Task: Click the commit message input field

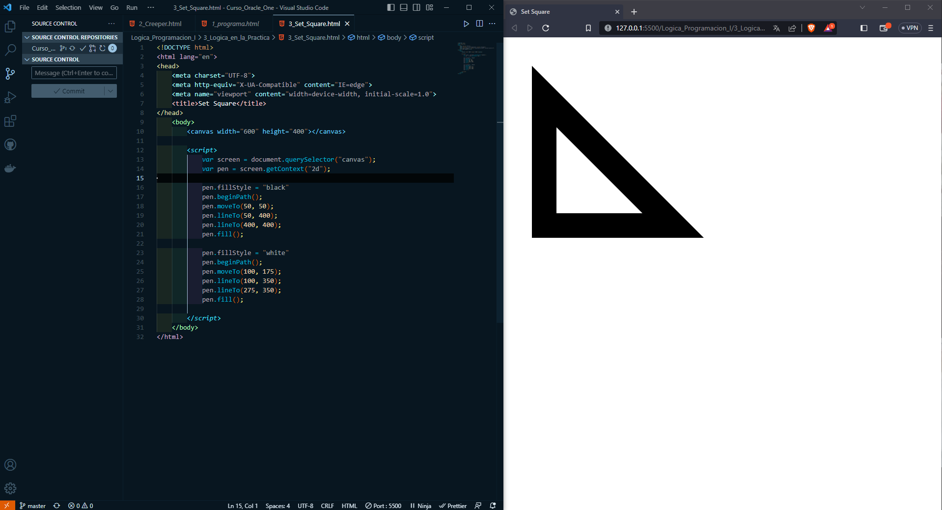Action: click(x=74, y=73)
